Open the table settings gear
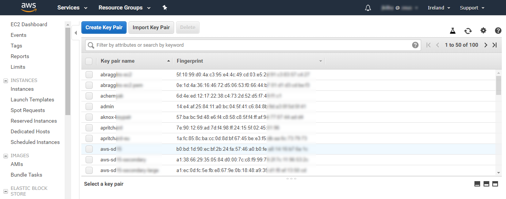Image resolution: width=506 pixels, height=199 pixels. pos(483,31)
